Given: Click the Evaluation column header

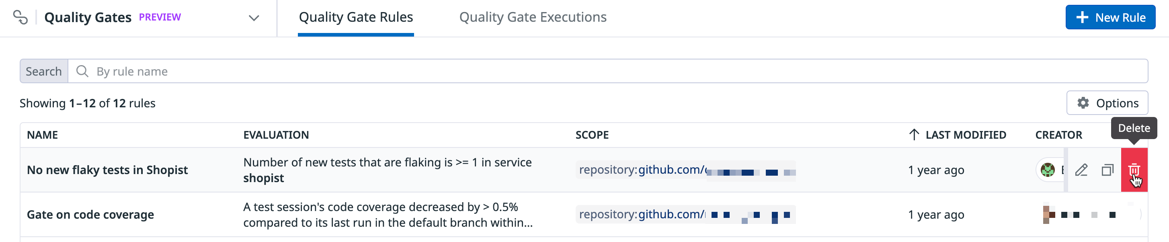Looking at the screenshot, I should 276,135.
